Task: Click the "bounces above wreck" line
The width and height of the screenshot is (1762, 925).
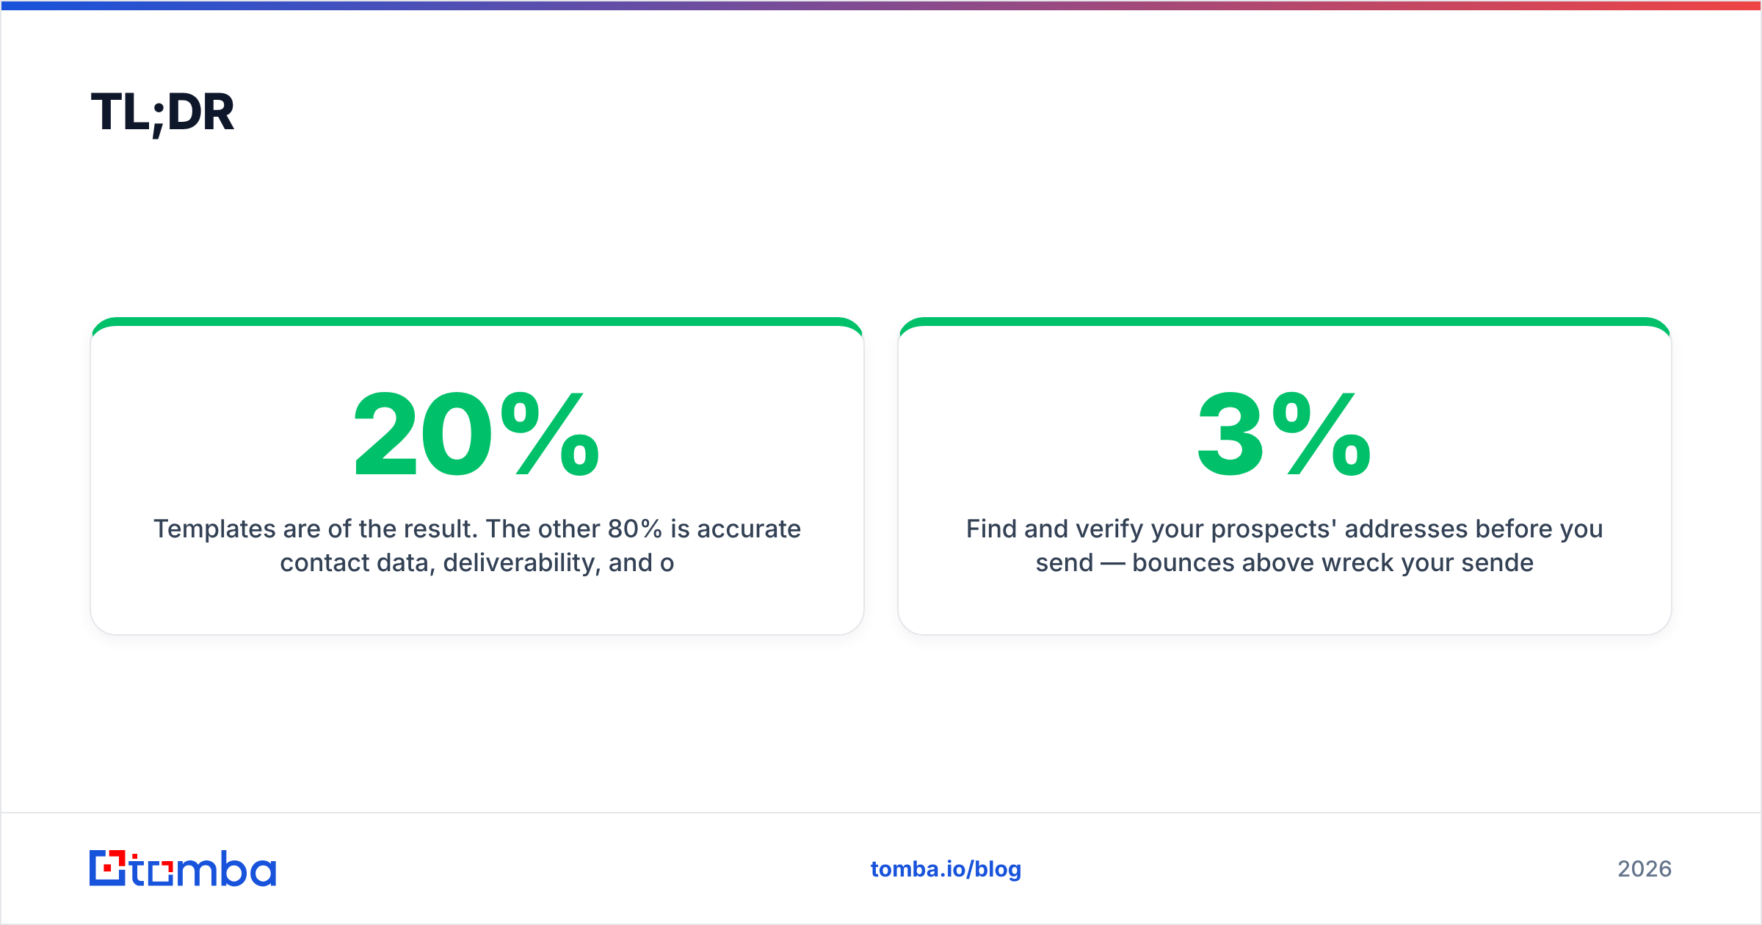Action: (1284, 563)
